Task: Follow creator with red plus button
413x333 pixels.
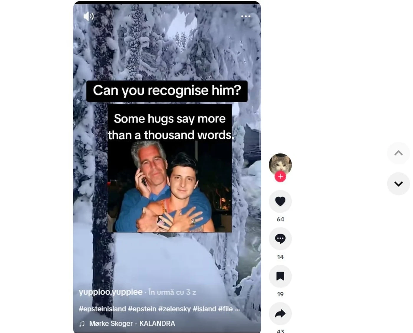Action: pyautogui.click(x=280, y=177)
